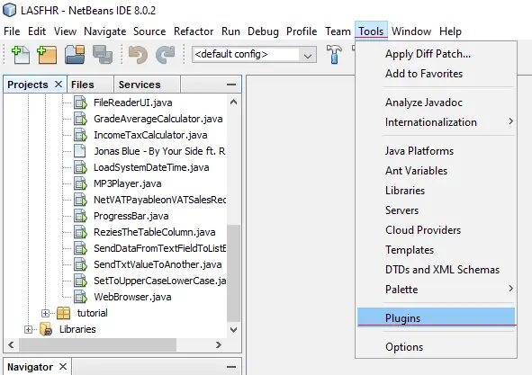Viewport: 532px width, 375px height.
Task: Expand the tutorial package node
Action: pos(45,313)
